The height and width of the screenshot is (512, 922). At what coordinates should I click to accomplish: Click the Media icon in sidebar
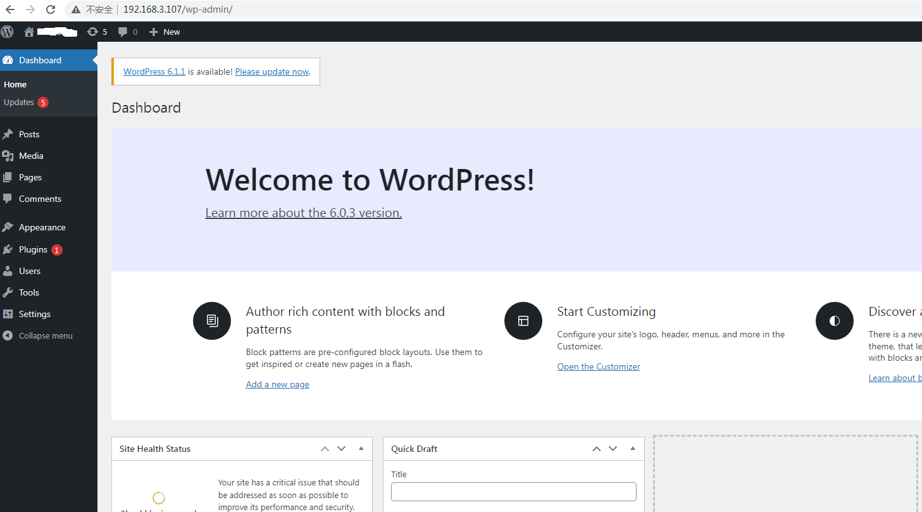8,156
